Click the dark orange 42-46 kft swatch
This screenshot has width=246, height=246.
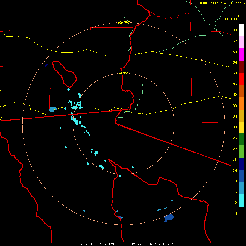click(241, 91)
